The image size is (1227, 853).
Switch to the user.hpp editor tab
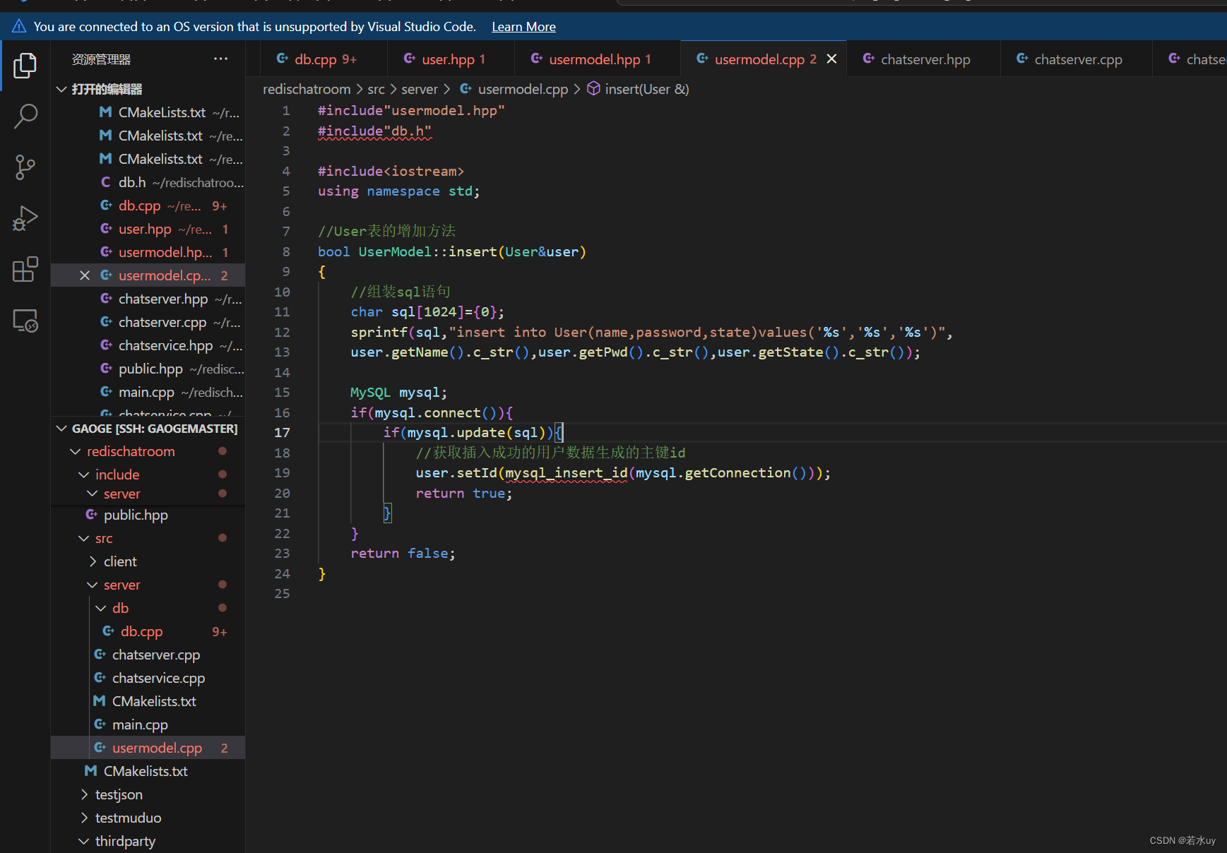452,59
